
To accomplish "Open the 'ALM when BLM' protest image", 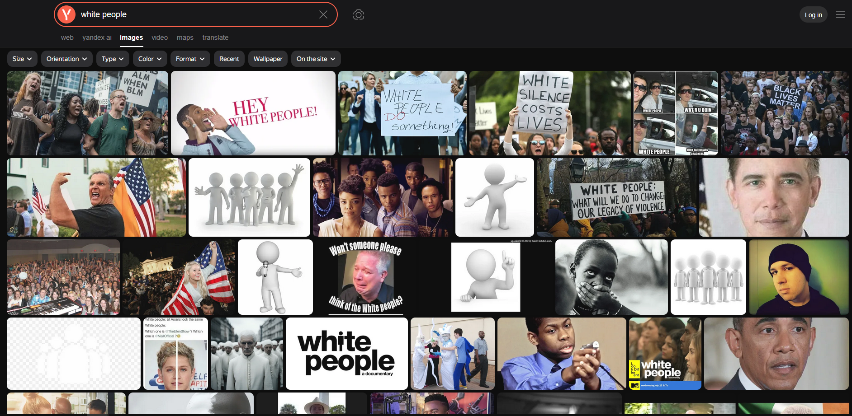I will click(87, 113).
